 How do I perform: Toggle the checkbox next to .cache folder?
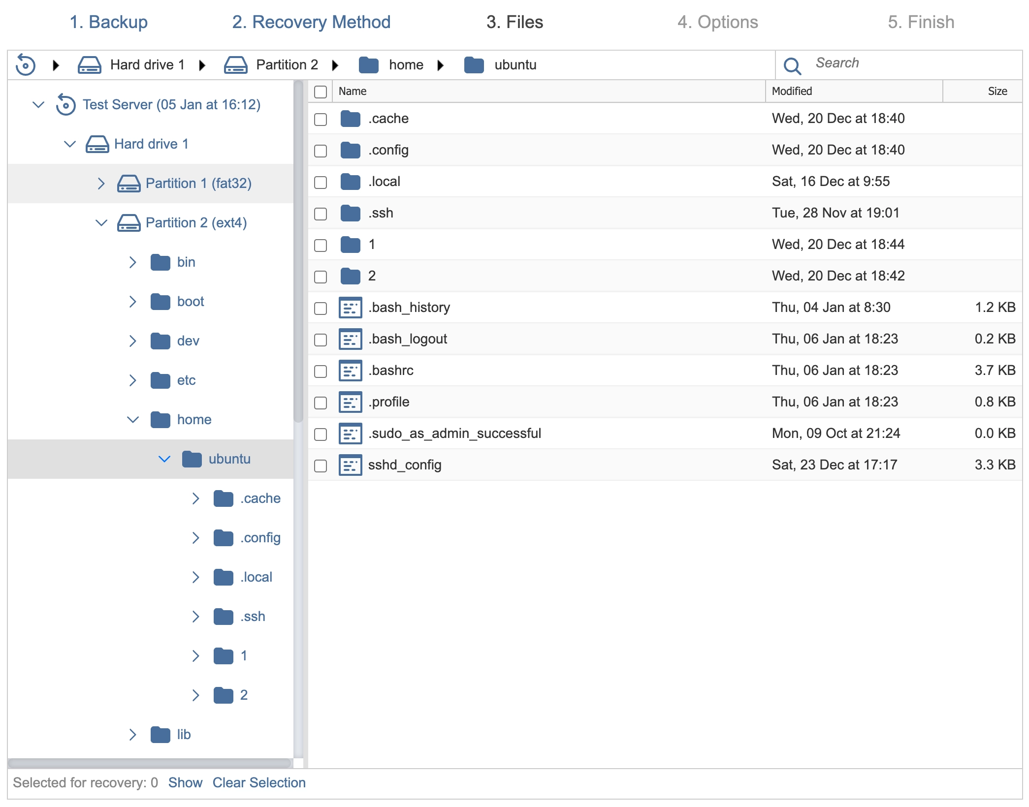[x=321, y=119]
